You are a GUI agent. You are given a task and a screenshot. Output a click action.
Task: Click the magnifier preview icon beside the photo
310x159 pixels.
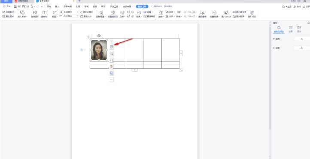click(x=111, y=54)
